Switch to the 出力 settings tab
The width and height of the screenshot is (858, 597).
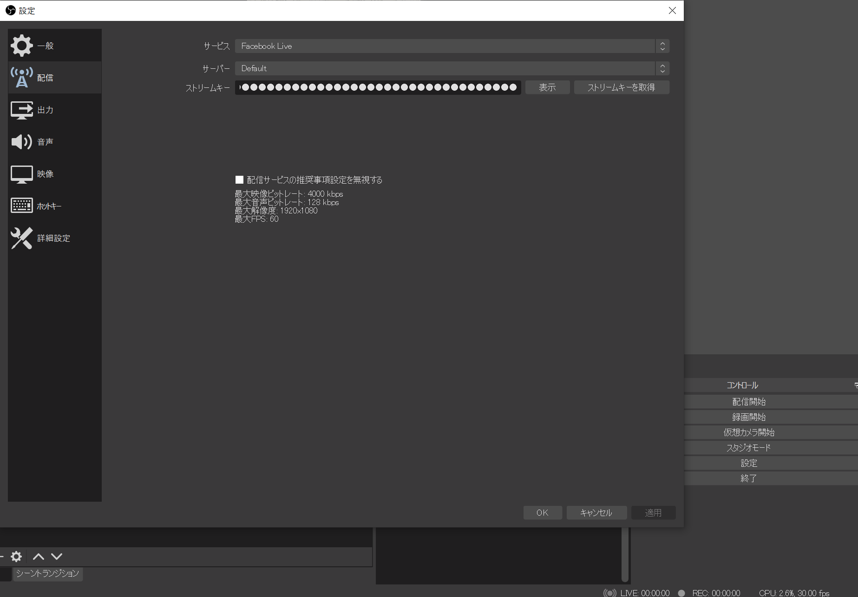click(55, 110)
